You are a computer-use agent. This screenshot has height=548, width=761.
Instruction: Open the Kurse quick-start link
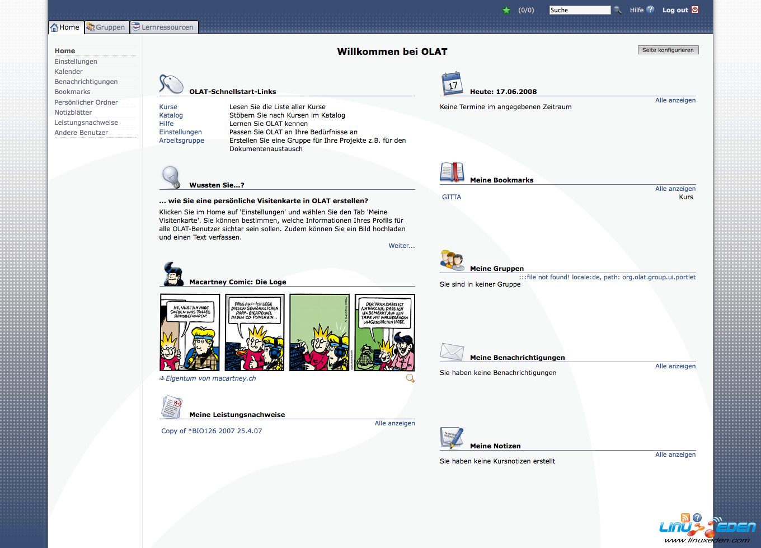[168, 107]
